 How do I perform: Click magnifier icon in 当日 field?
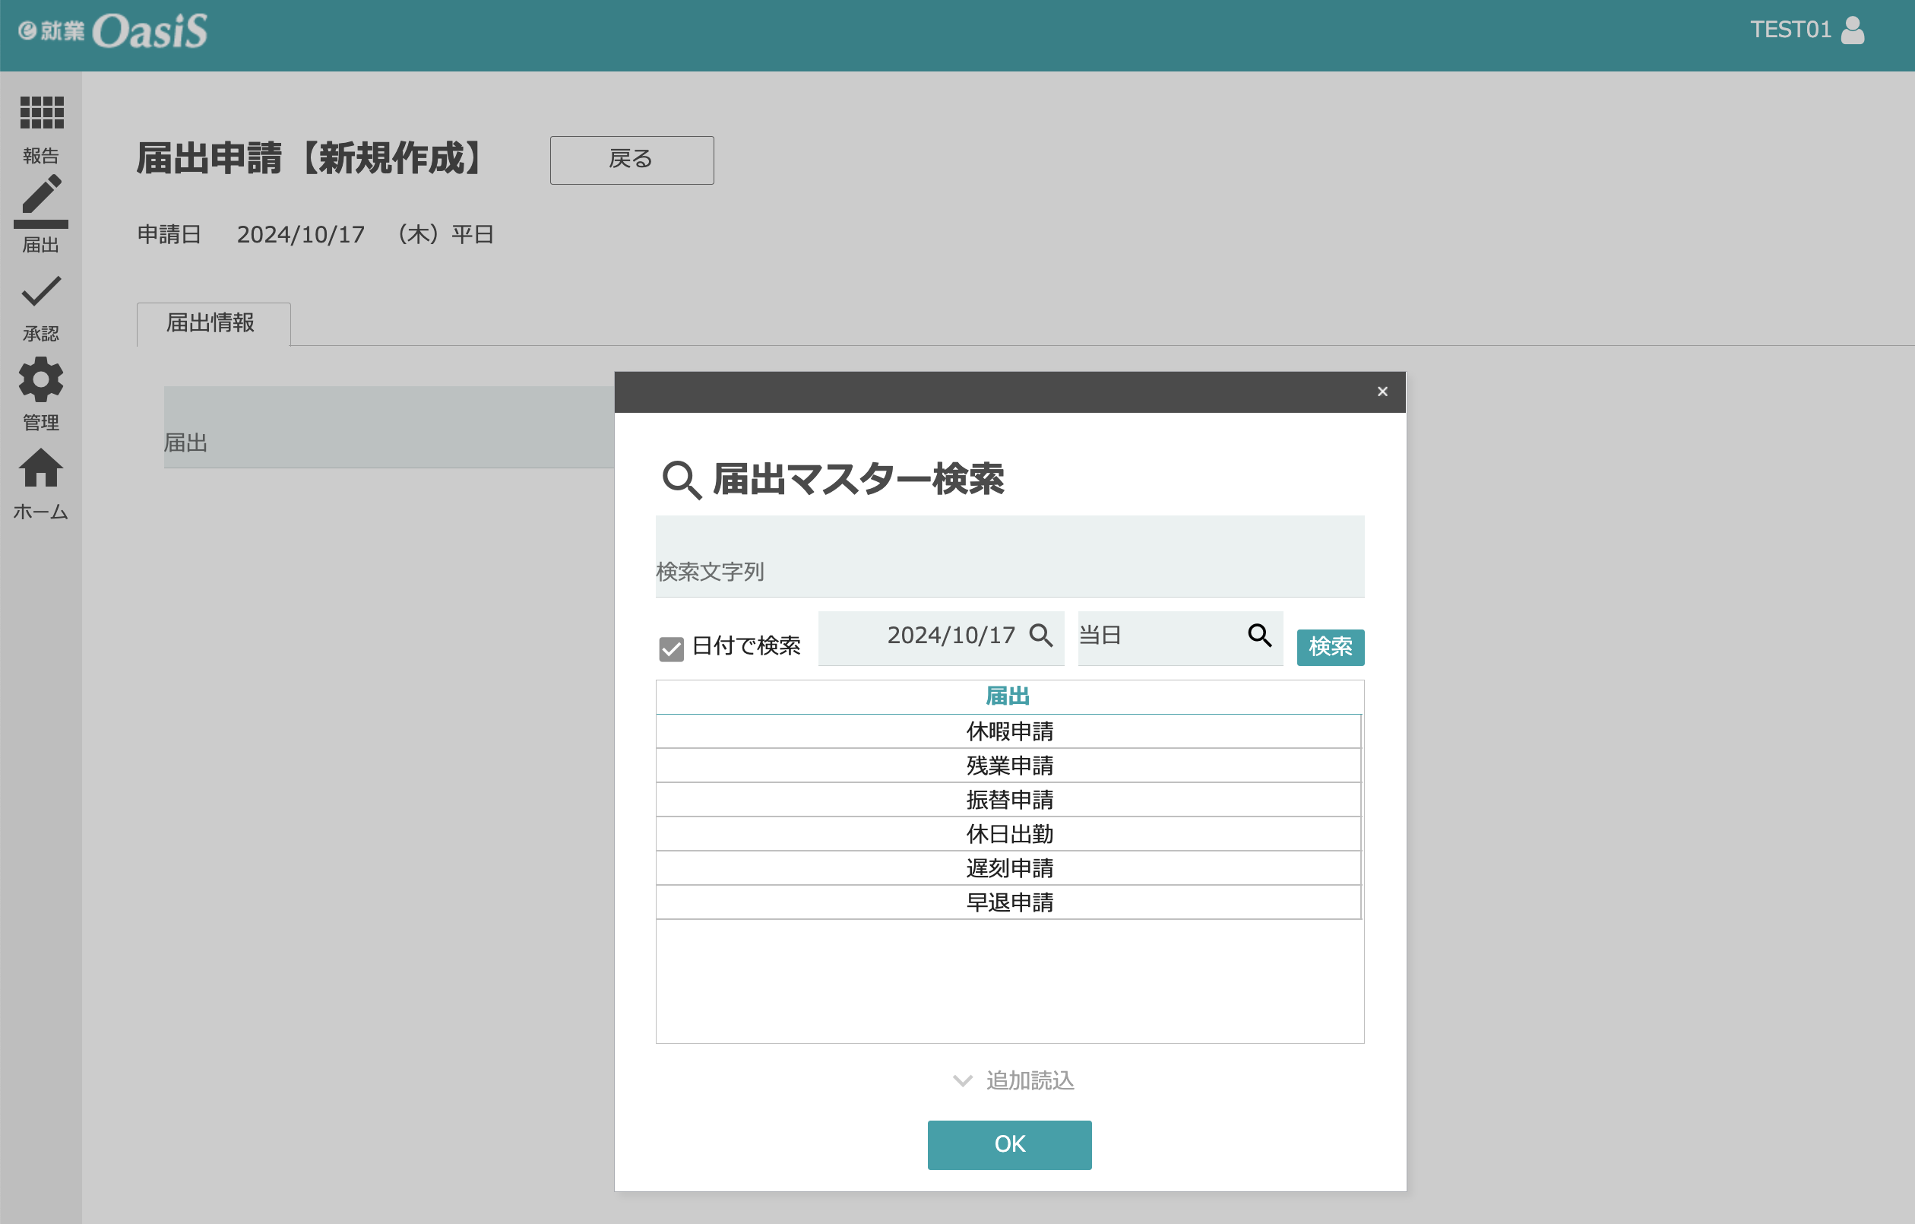(1259, 635)
